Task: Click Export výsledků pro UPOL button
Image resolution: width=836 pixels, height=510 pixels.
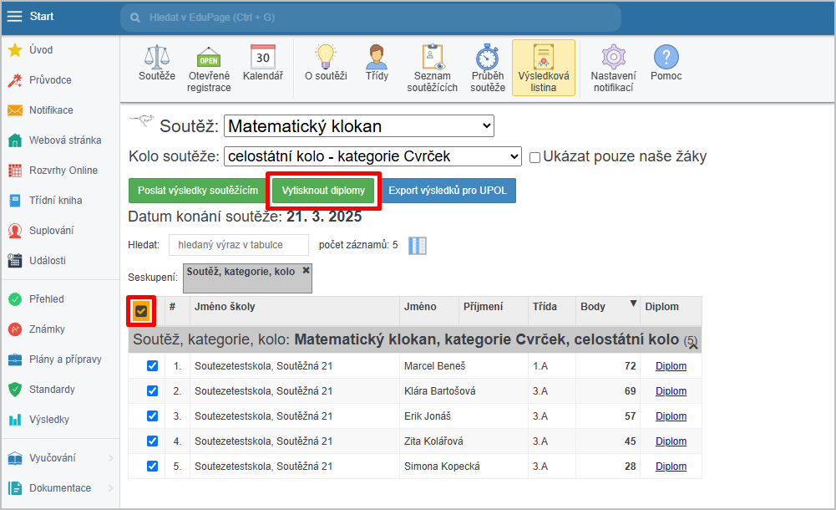Action: click(x=448, y=191)
